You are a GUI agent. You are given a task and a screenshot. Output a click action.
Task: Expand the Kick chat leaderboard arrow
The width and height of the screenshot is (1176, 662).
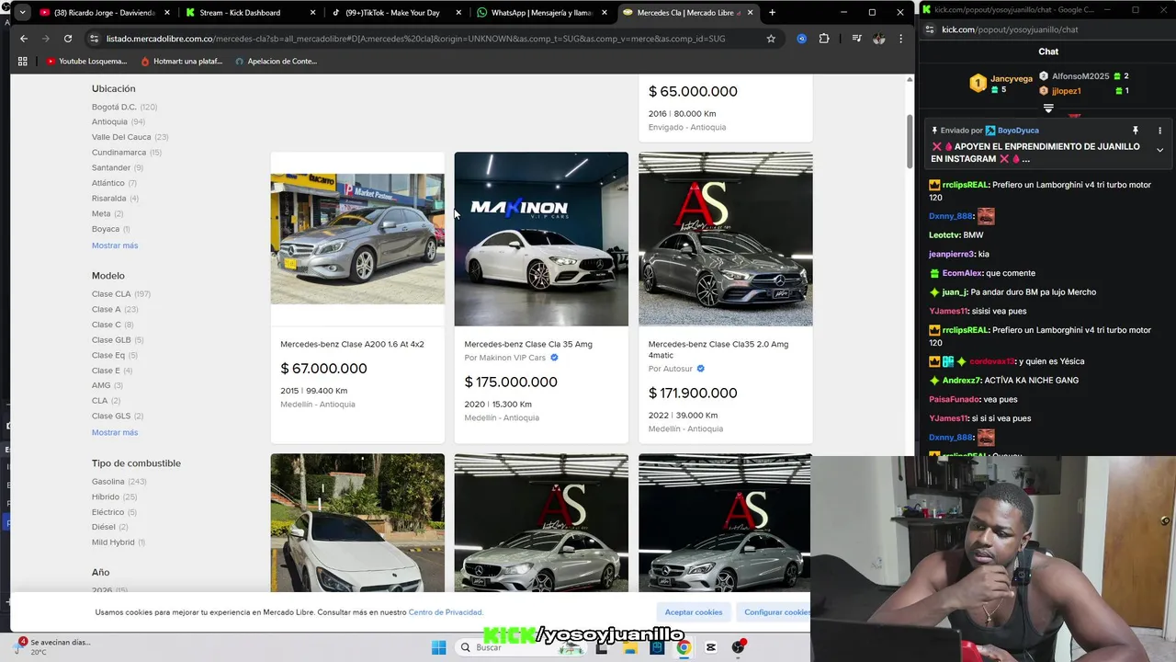(x=1048, y=108)
